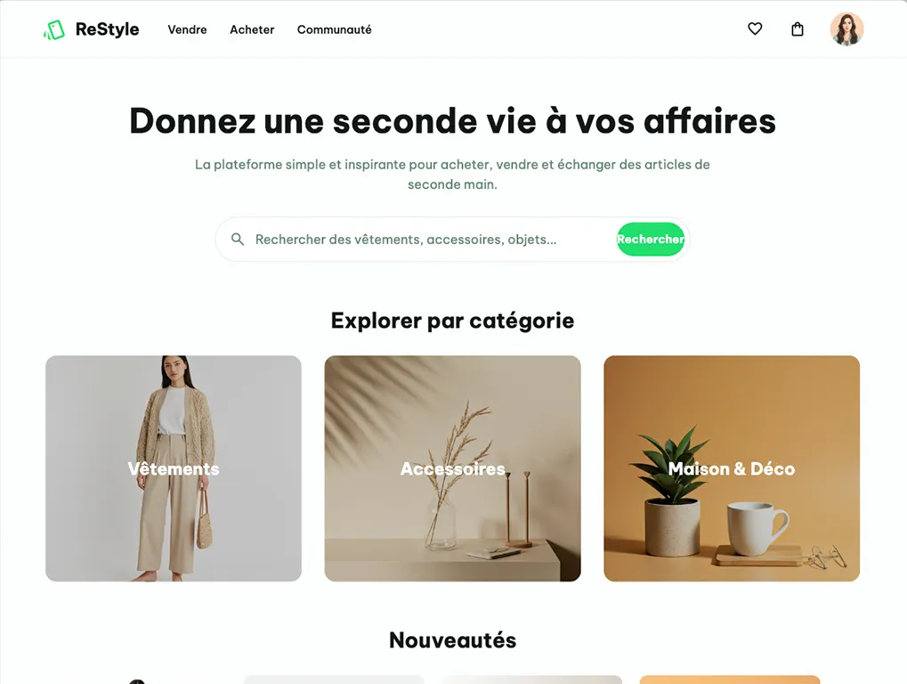This screenshot has height=684, width=907.
Task: Click the green ReStyle logo icon
Action: pos(53,30)
